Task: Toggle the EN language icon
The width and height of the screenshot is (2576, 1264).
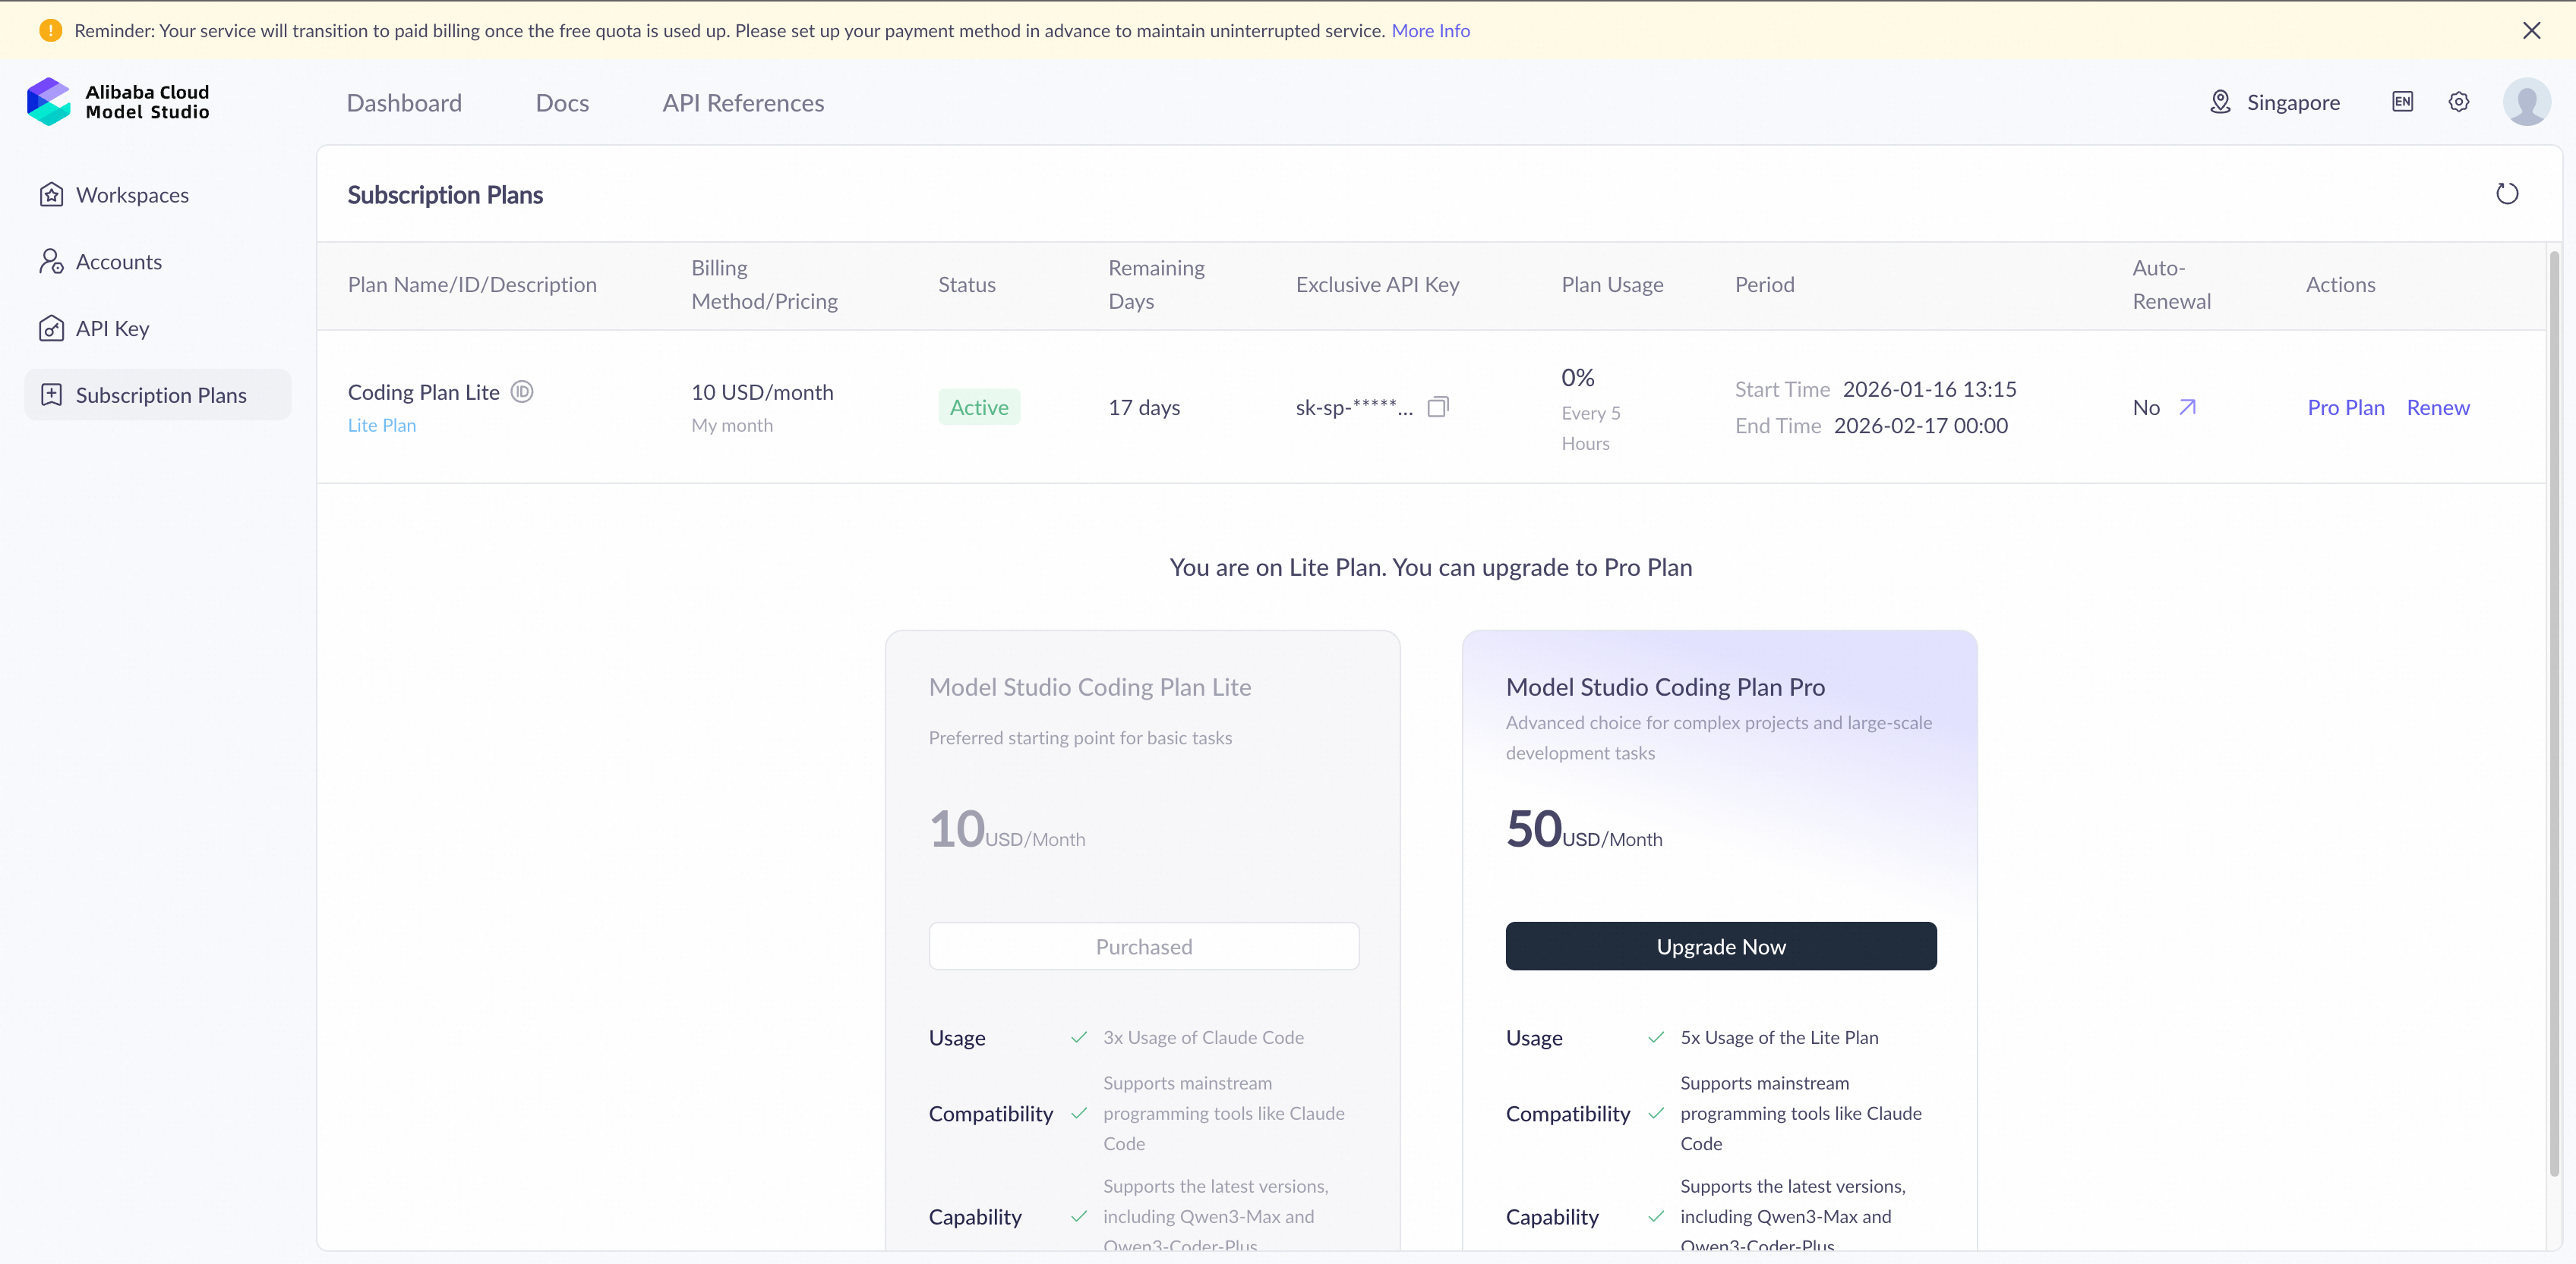Action: click(x=2402, y=102)
